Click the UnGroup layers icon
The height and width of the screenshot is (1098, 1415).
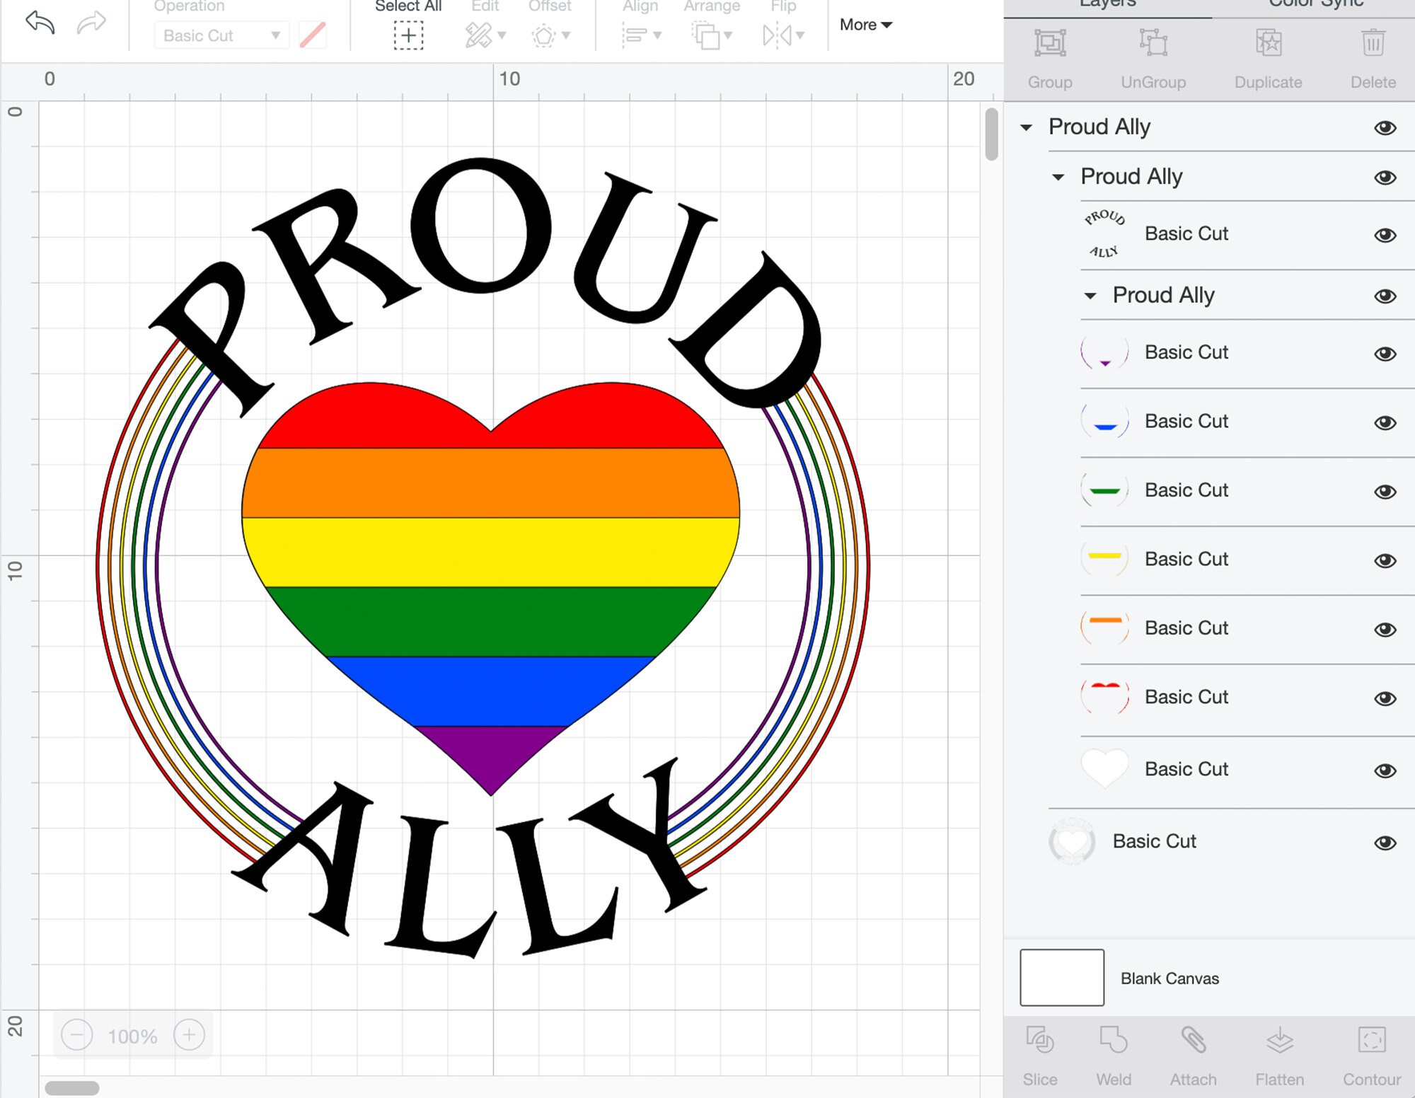tap(1153, 43)
